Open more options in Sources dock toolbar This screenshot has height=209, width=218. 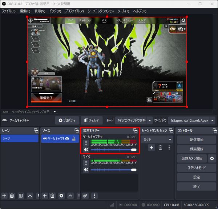click(x=79, y=196)
